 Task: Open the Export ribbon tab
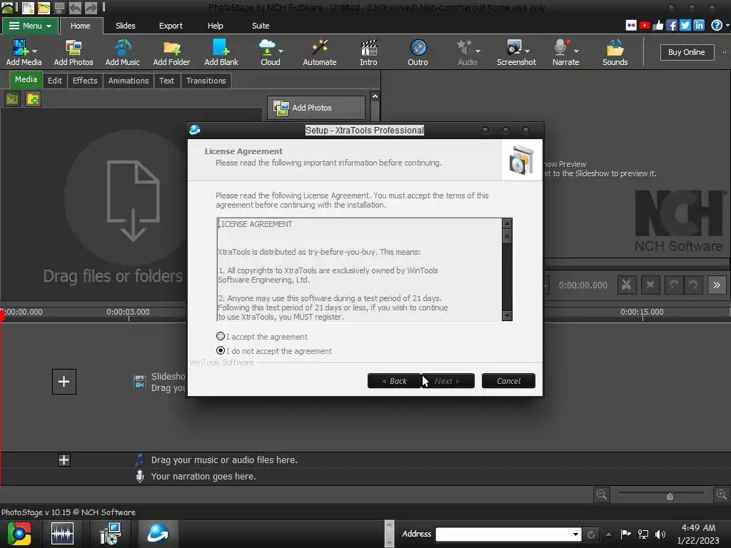click(171, 26)
